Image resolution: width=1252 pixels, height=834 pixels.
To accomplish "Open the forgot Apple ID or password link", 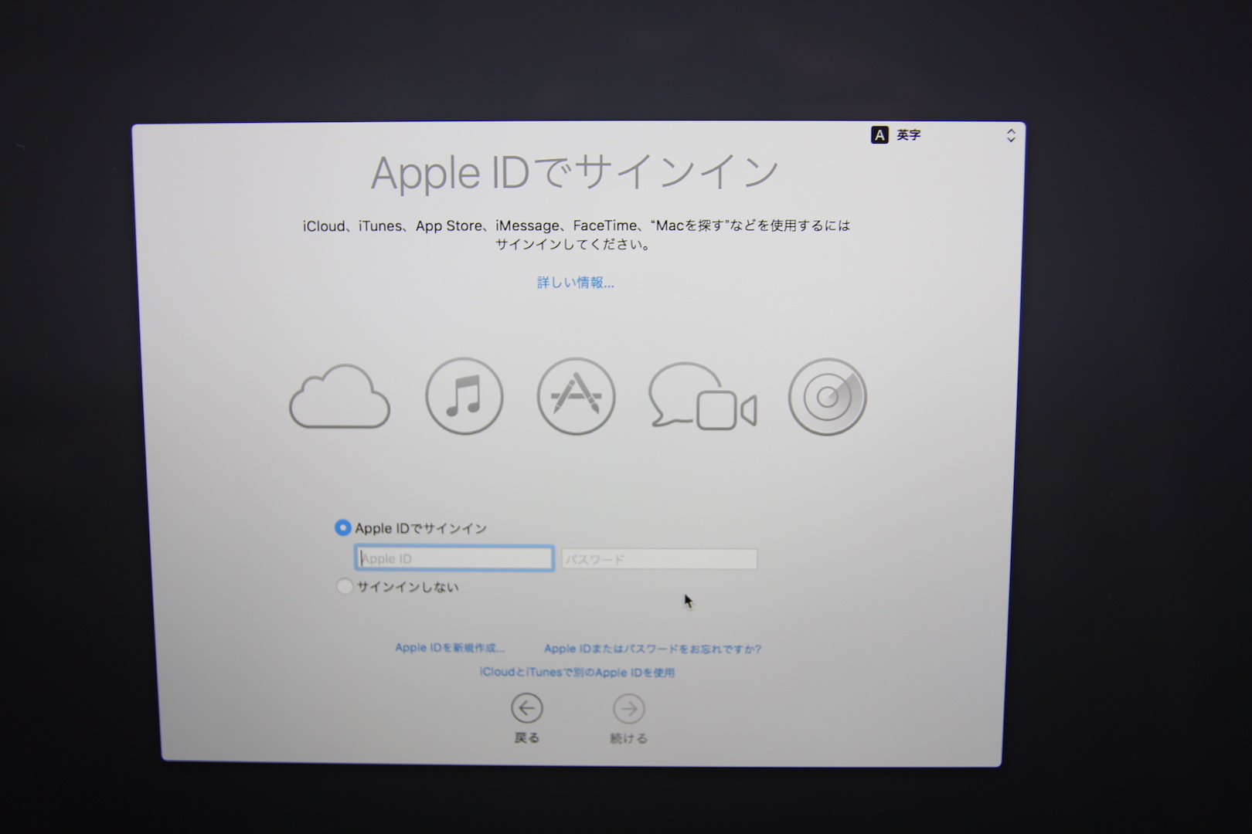I will coord(652,649).
